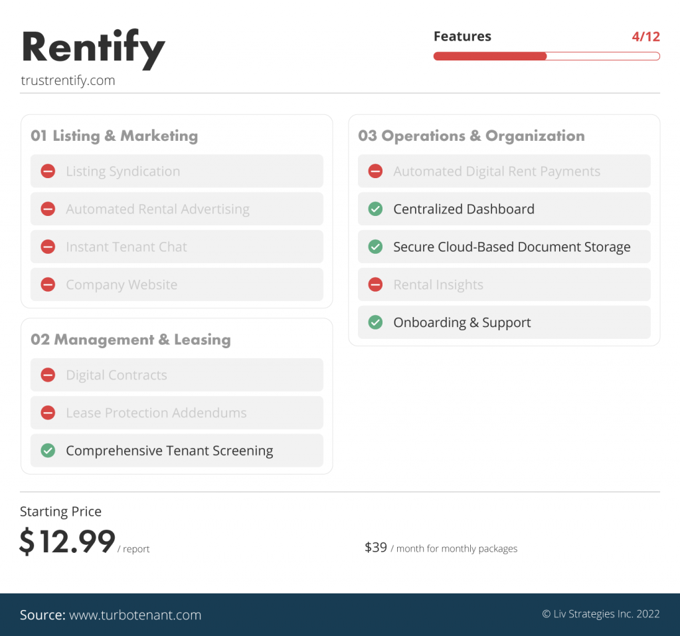This screenshot has width=680, height=636.
Task: Click the 02 Management & Leasing heading
Action: 131,340
